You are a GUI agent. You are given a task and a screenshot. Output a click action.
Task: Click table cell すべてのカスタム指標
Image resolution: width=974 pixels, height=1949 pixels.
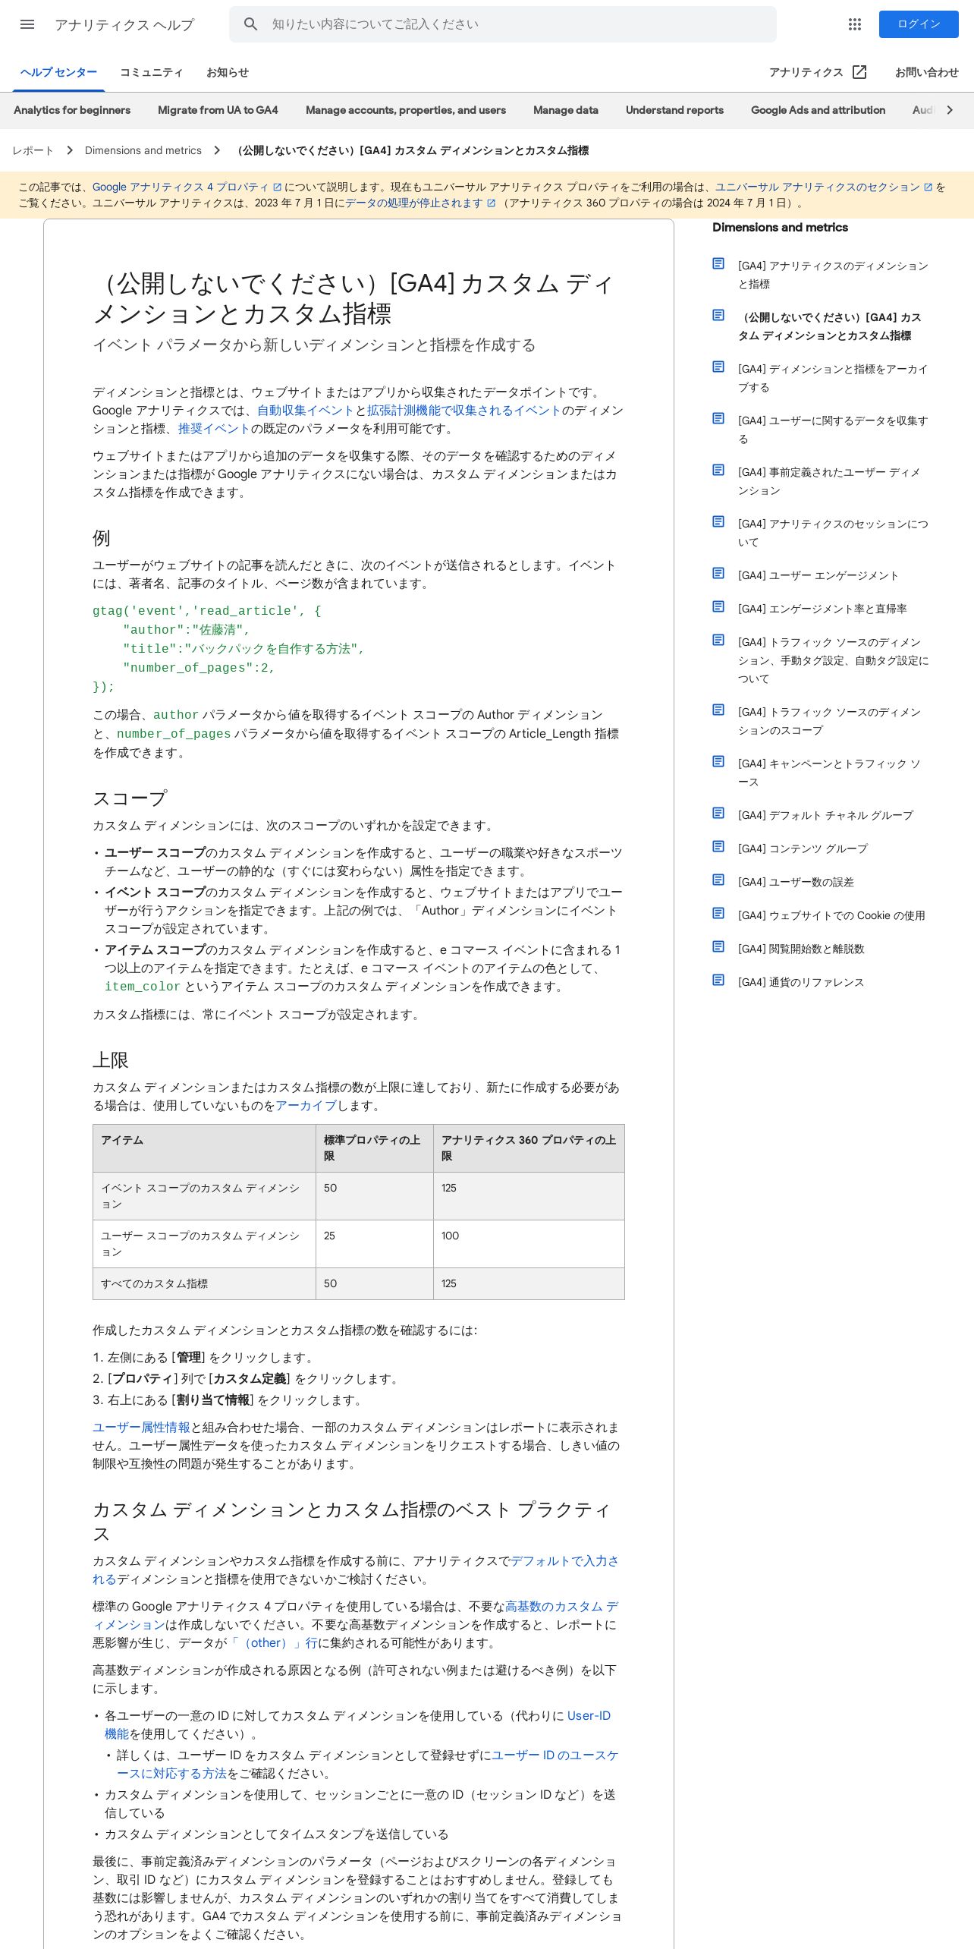(x=204, y=1283)
